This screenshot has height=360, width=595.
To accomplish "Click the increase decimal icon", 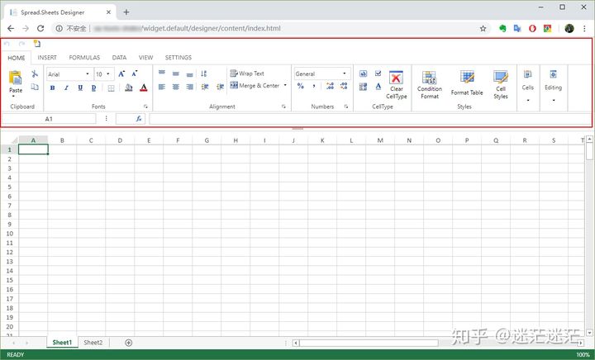I will click(330, 86).
